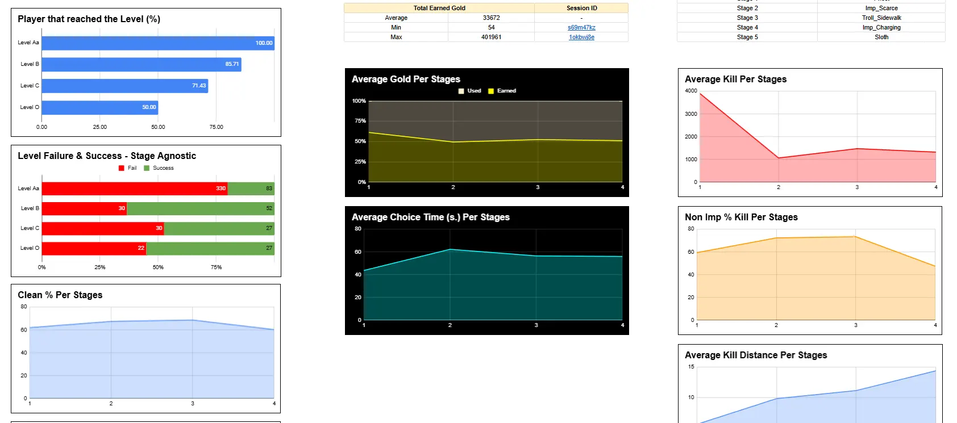Click the Level O 50.00 bar
Image resolution: width=957 pixels, height=423 pixels.
point(99,107)
